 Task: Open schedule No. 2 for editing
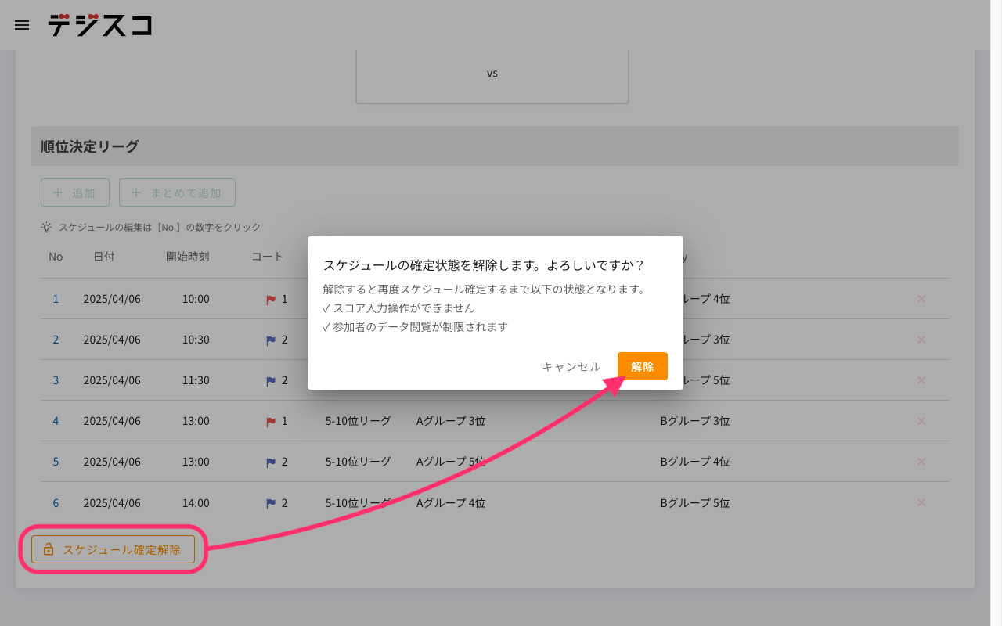point(56,340)
